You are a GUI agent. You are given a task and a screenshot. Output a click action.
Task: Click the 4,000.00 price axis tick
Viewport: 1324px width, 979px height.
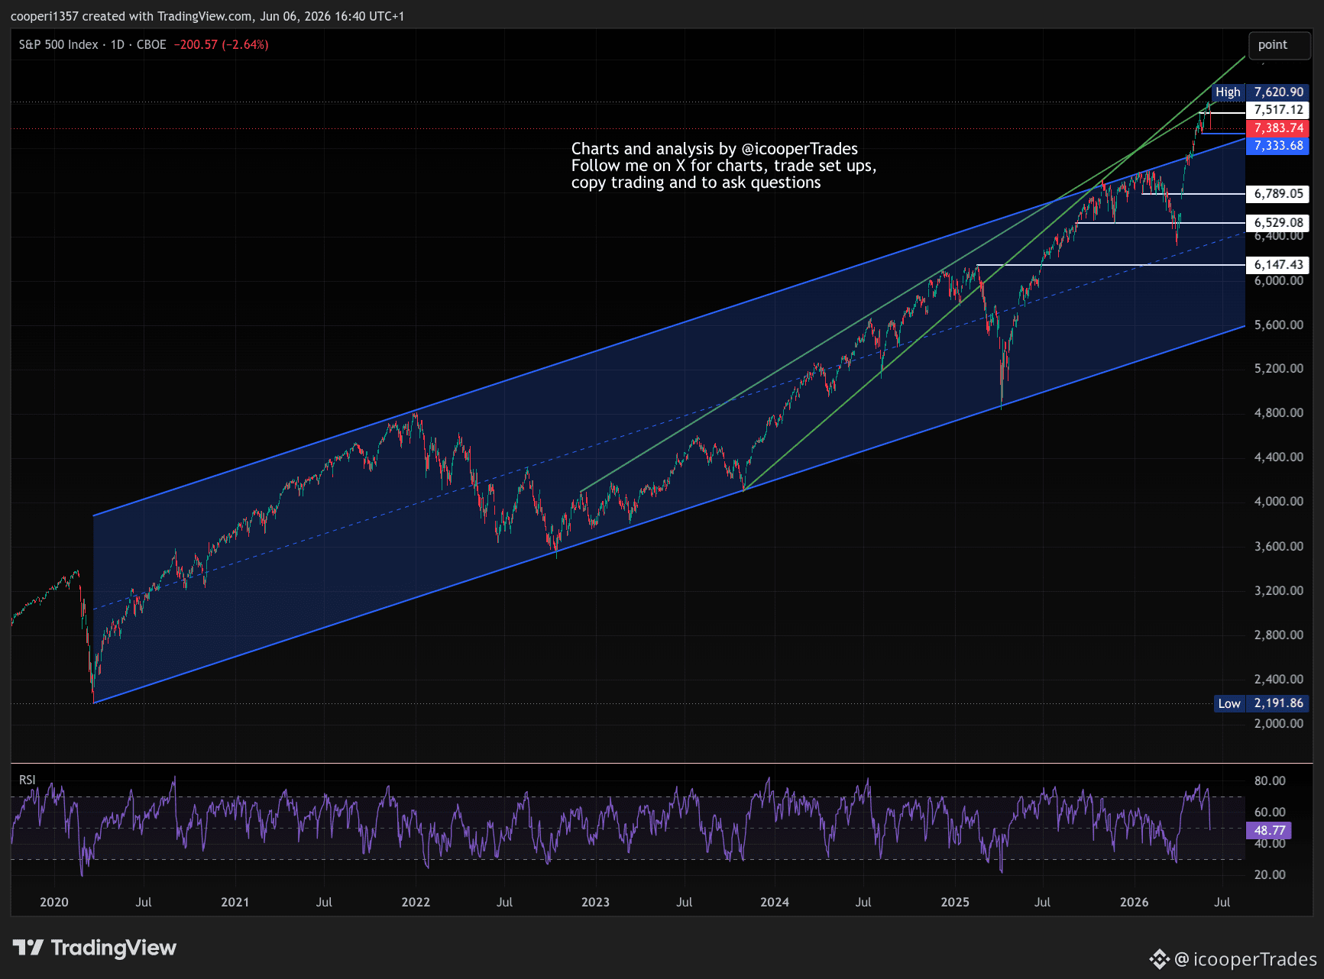(x=1279, y=502)
